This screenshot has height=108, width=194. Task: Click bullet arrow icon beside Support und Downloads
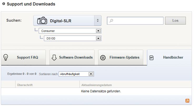coord(4,4)
